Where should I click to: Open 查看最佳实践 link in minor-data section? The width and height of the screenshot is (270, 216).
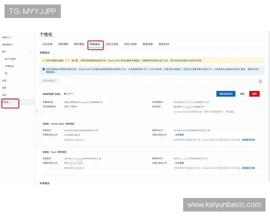tap(248, 139)
